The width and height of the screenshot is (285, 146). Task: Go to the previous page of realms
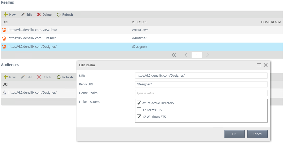click(x=186, y=55)
